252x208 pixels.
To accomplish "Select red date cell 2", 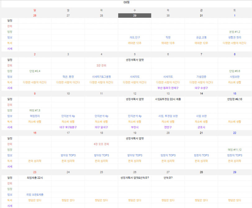I will (x=35, y=54).
